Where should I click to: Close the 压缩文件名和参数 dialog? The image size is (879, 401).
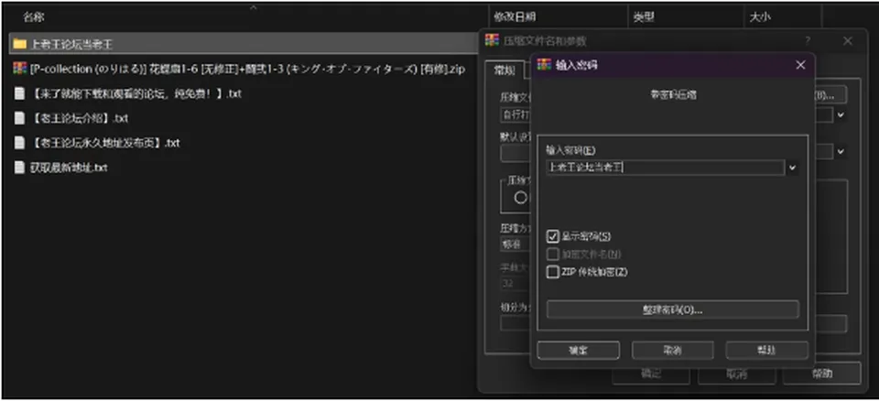coord(848,40)
